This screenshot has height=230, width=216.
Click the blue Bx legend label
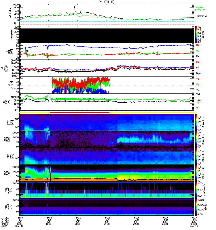198,56
